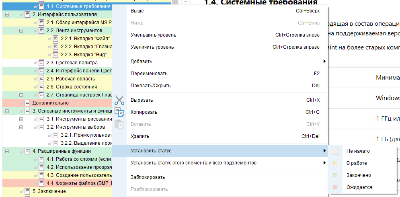This screenshot has width=400, height=197.
Task: Click the page icon of 2.5. Рабочая область
Action: pyautogui.click(x=41, y=79)
